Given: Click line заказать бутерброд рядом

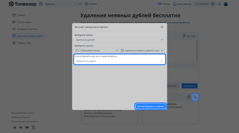Looking at the screenshot, I should 98,113.
